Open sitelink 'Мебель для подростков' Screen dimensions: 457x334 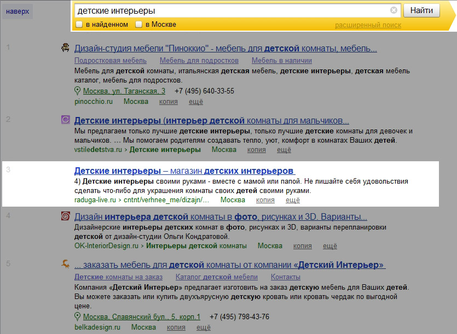199,61
